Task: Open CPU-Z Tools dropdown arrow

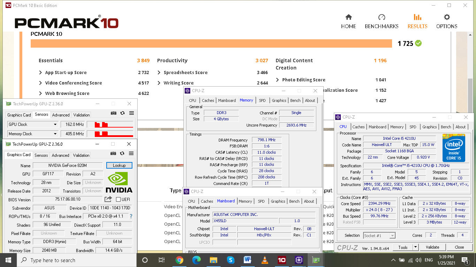Action: click(x=415, y=247)
